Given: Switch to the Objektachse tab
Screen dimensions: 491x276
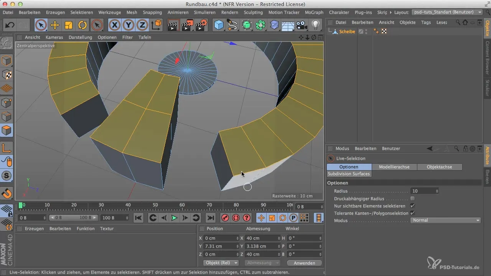Looking at the screenshot, I should coord(439,167).
